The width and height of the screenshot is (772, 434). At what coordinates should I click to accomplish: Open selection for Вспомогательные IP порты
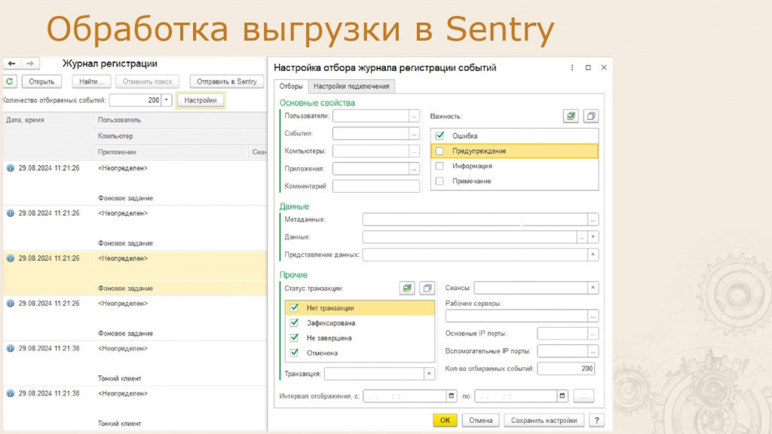click(593, 351)
